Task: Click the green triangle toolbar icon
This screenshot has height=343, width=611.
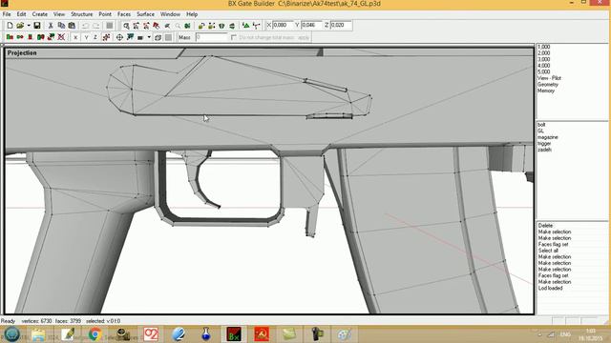Action: point(246,26)
